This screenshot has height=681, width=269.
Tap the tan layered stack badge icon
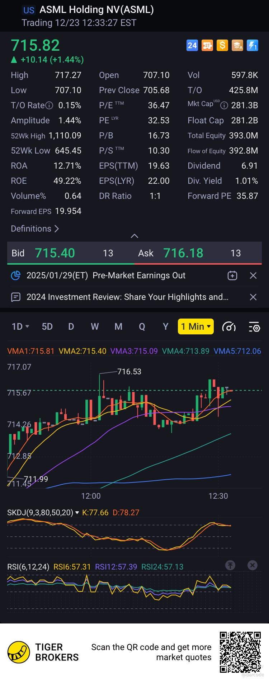tap(237, 45)
